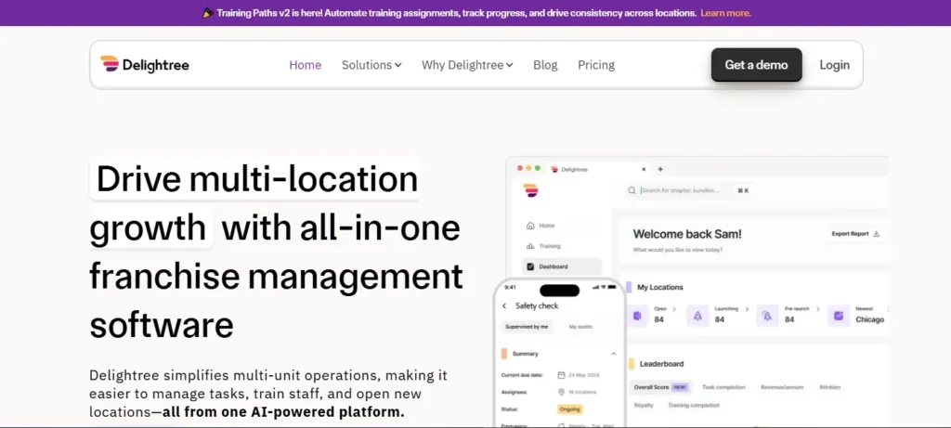Image resolution: width=951 pixels, height=428 pixels.
Task: Click the back arrow beside Safety check
Action: tap(504, 306)
